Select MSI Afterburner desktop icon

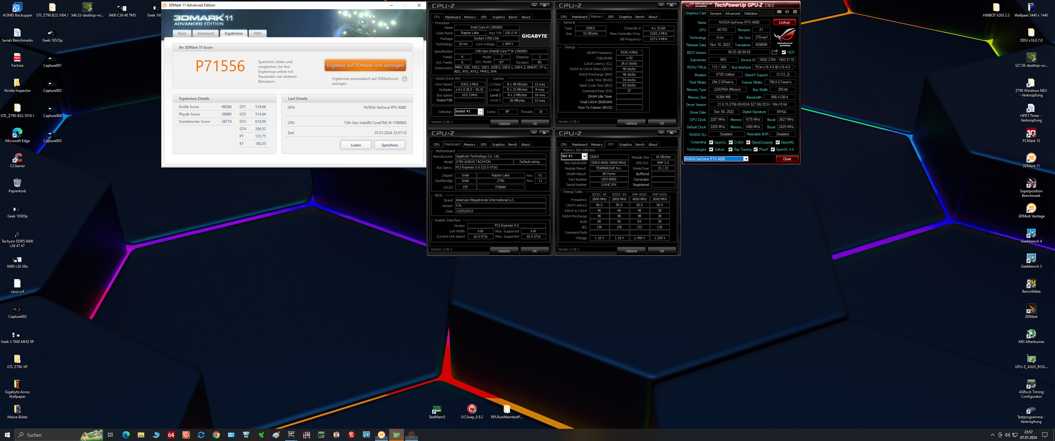click(x=1031, y=336)
